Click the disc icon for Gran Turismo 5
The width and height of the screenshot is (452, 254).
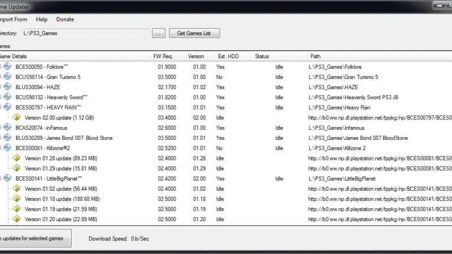(7, 77)
